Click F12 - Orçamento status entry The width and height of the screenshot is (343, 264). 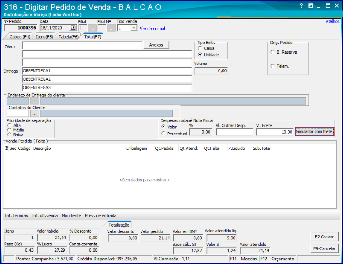pyautogui.click(x=277, y=259)
